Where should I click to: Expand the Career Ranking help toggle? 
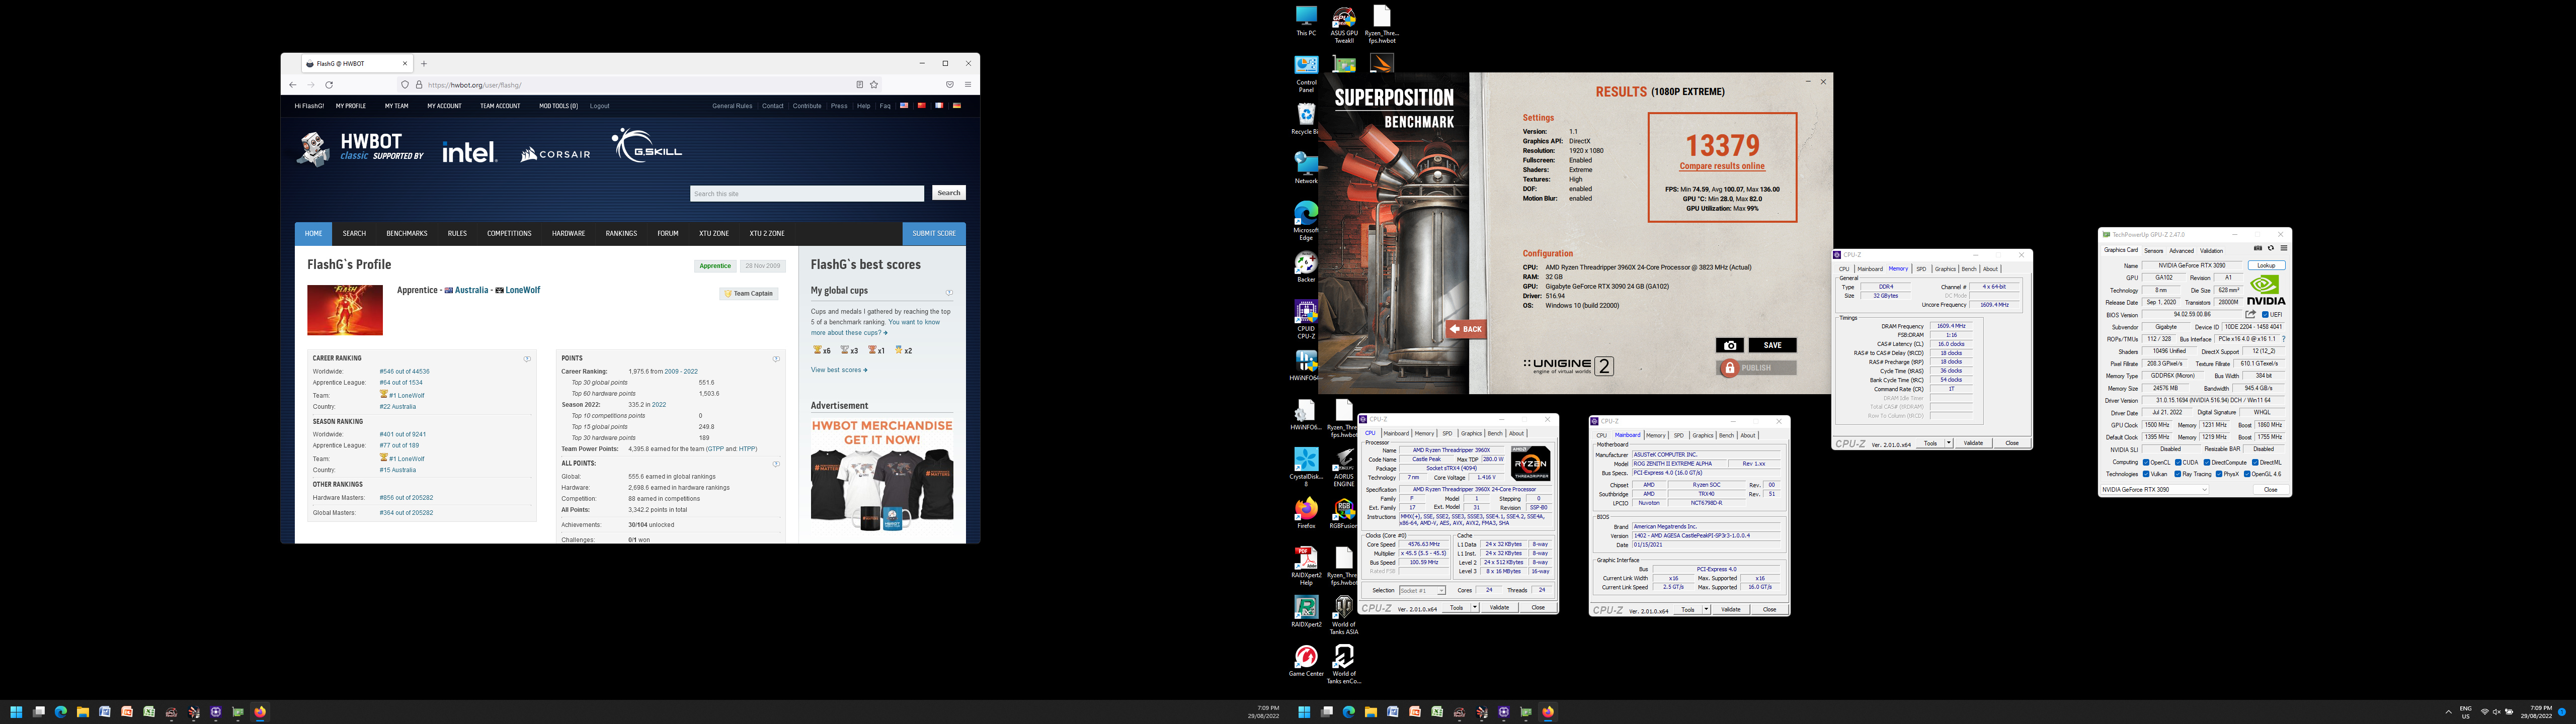coord(527,359)
